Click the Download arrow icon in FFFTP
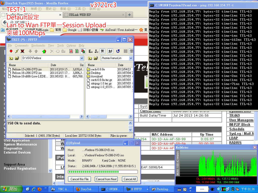The image size is (258, 193). tap(30, 51)
